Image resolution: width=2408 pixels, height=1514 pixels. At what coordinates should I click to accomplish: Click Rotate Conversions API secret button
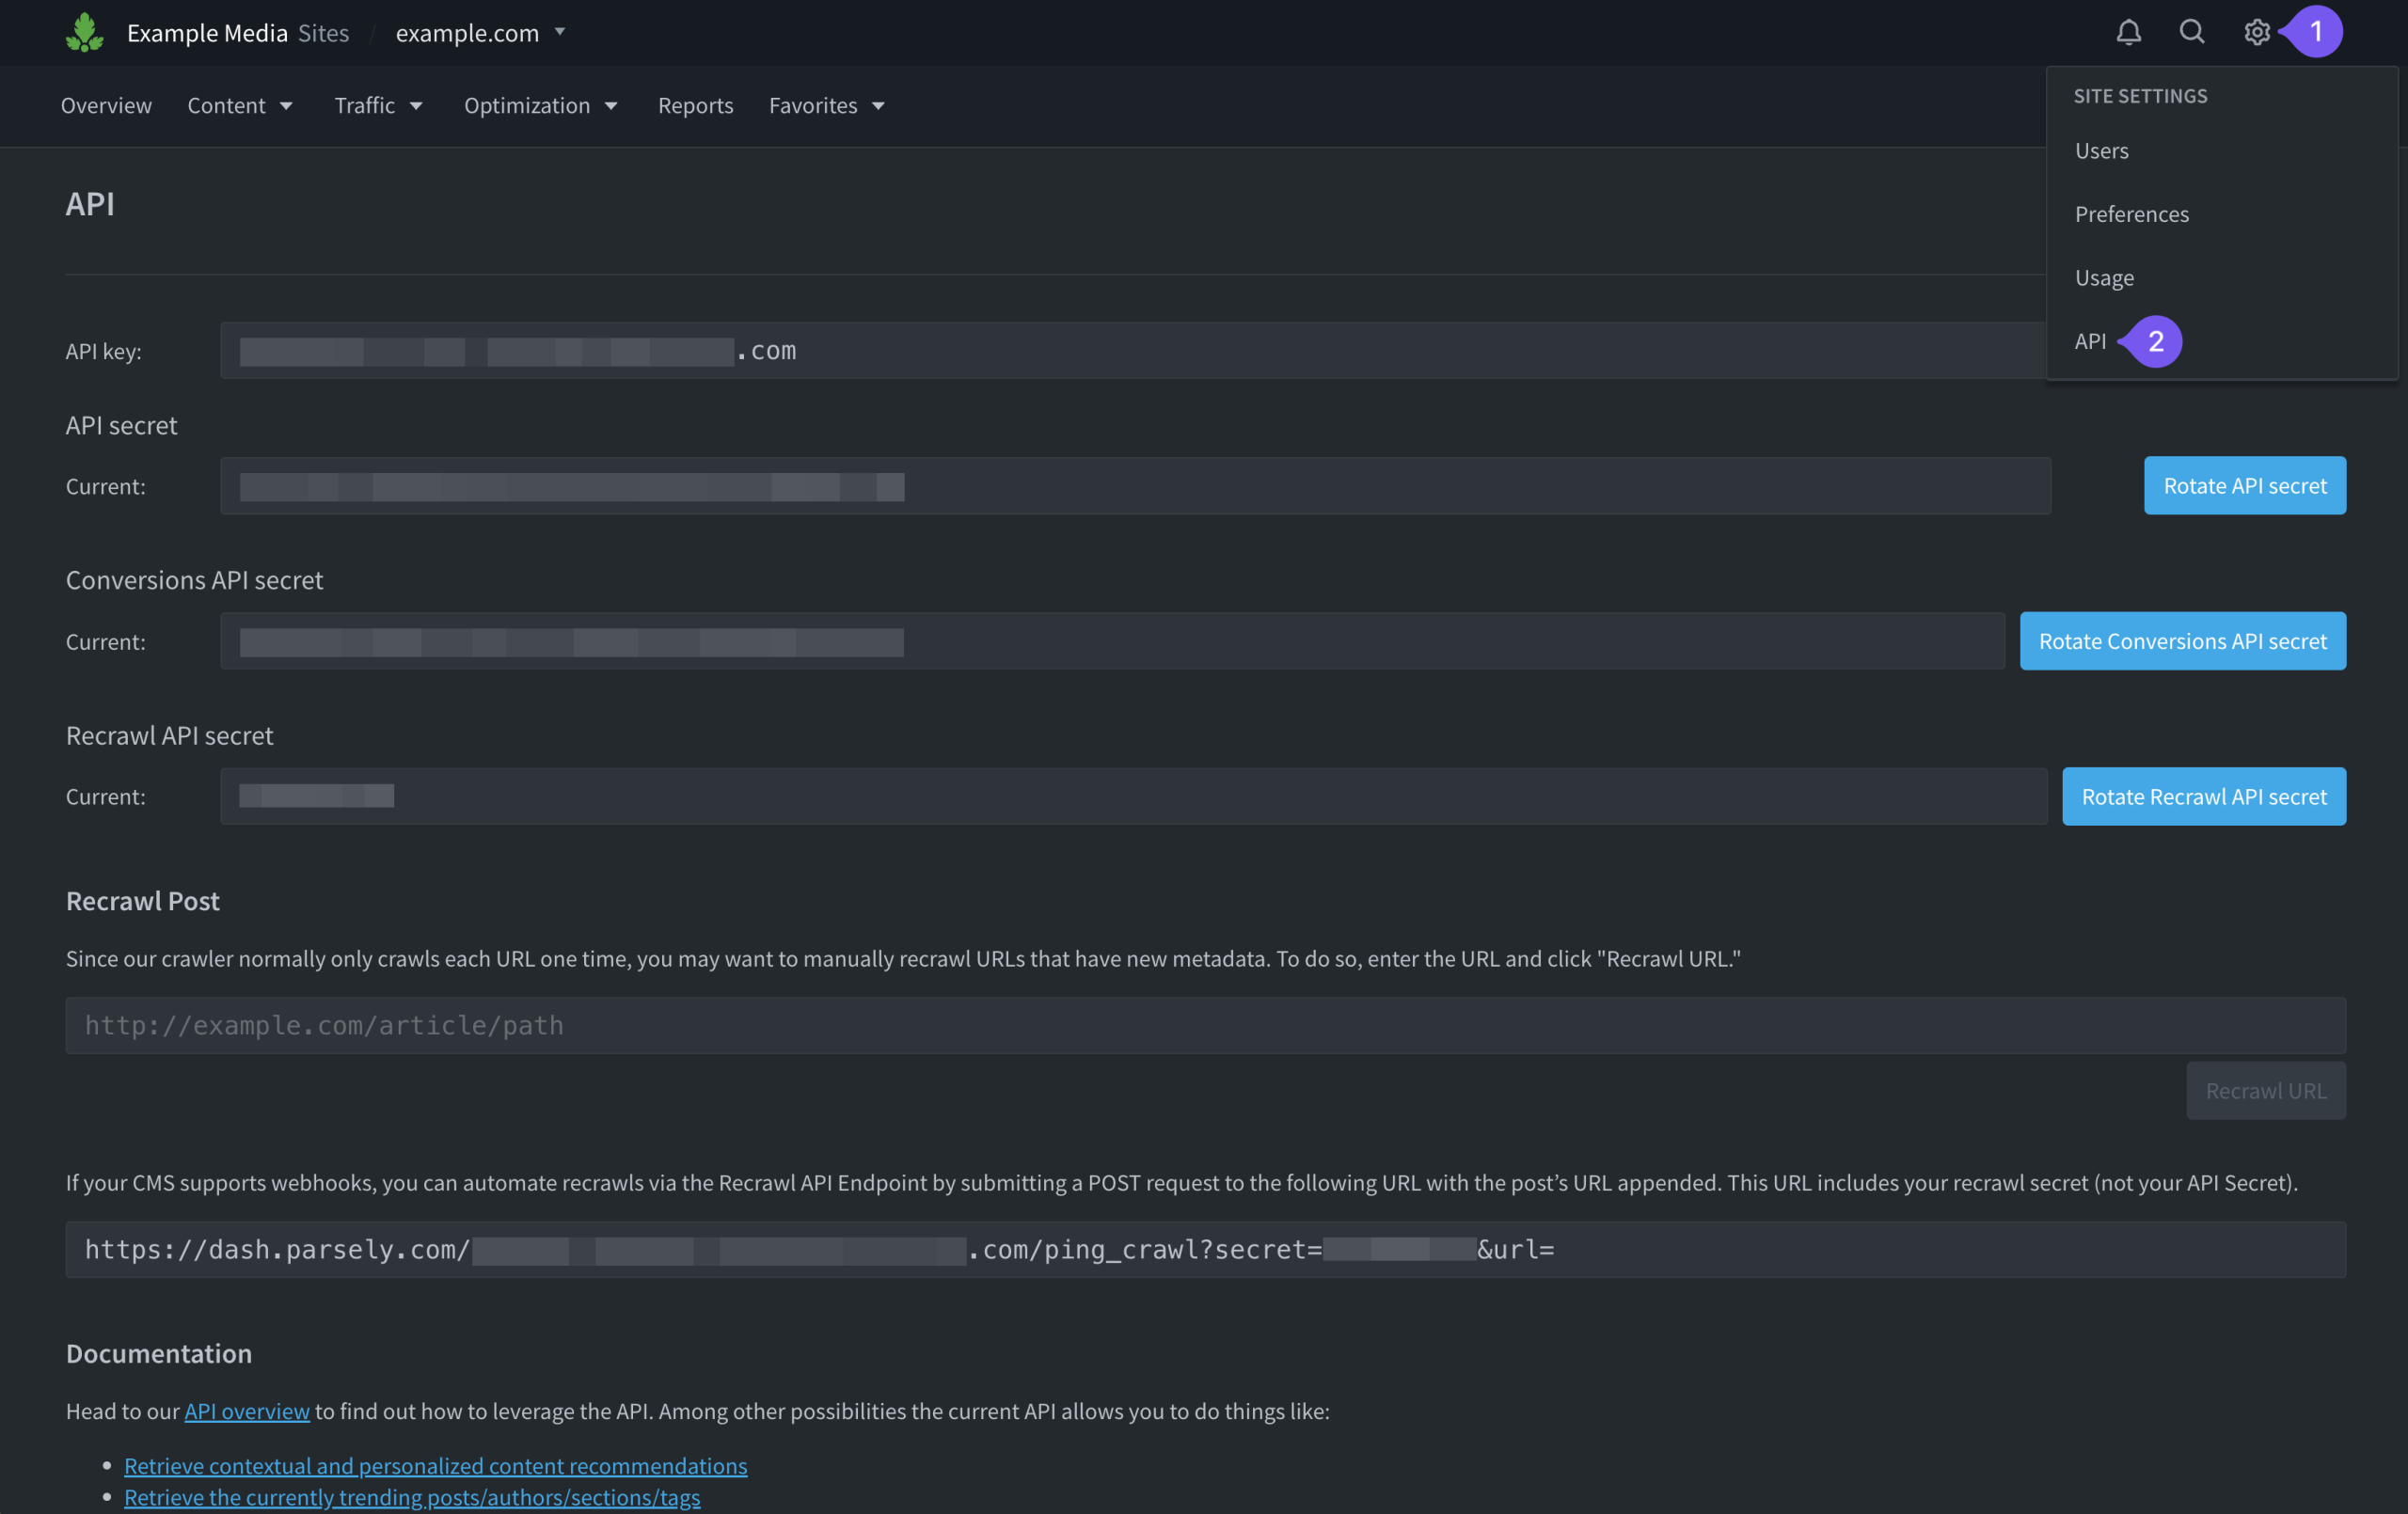2182,641
